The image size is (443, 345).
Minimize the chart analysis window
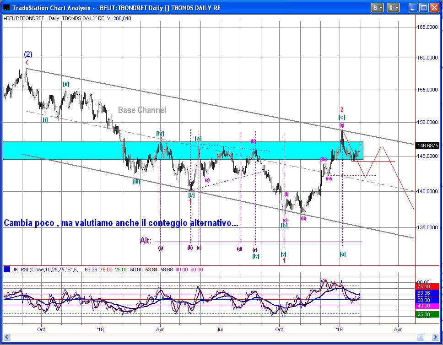tap(413, 8)
